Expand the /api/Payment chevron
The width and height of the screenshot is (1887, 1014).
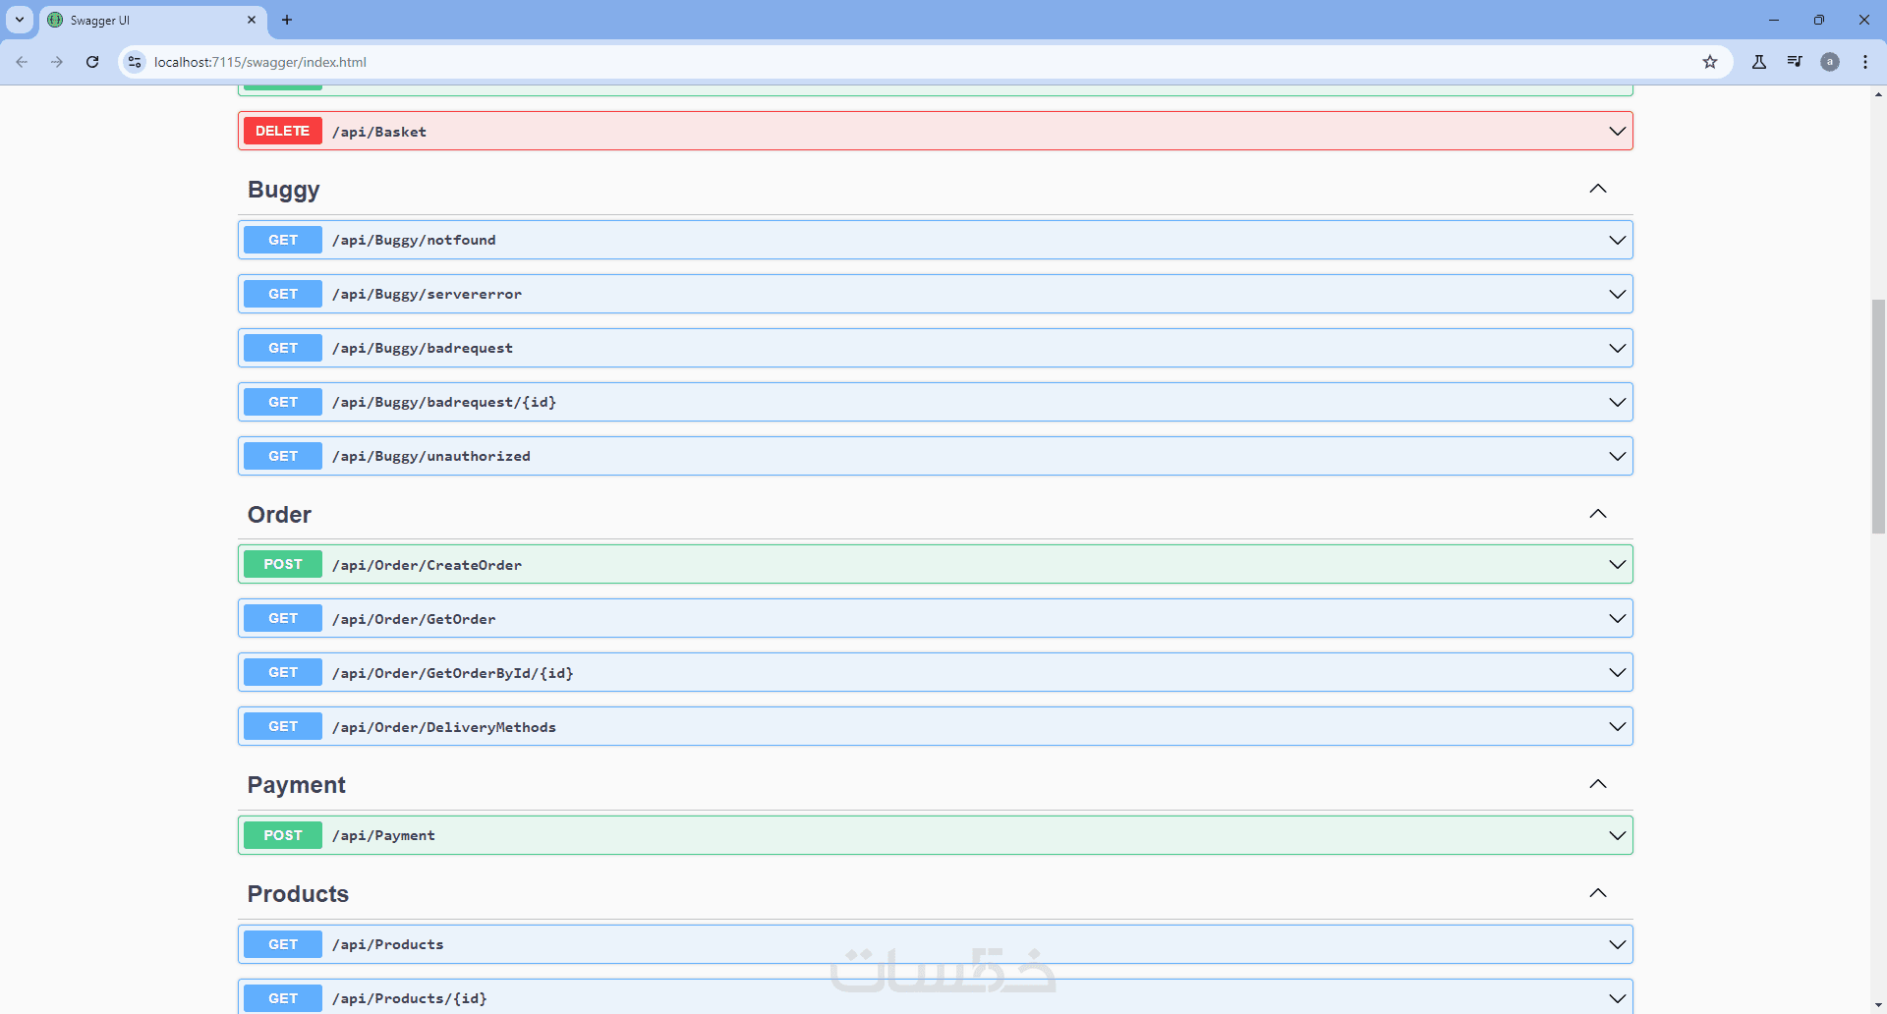[1618, 835]
